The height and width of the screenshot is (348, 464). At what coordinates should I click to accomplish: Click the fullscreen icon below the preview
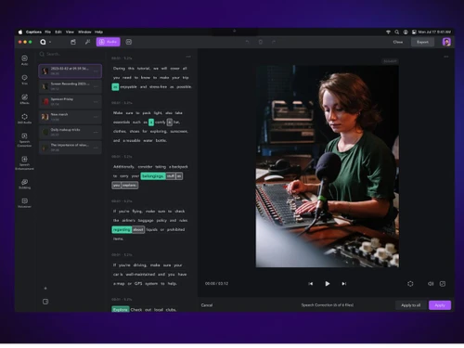point(443,284)
